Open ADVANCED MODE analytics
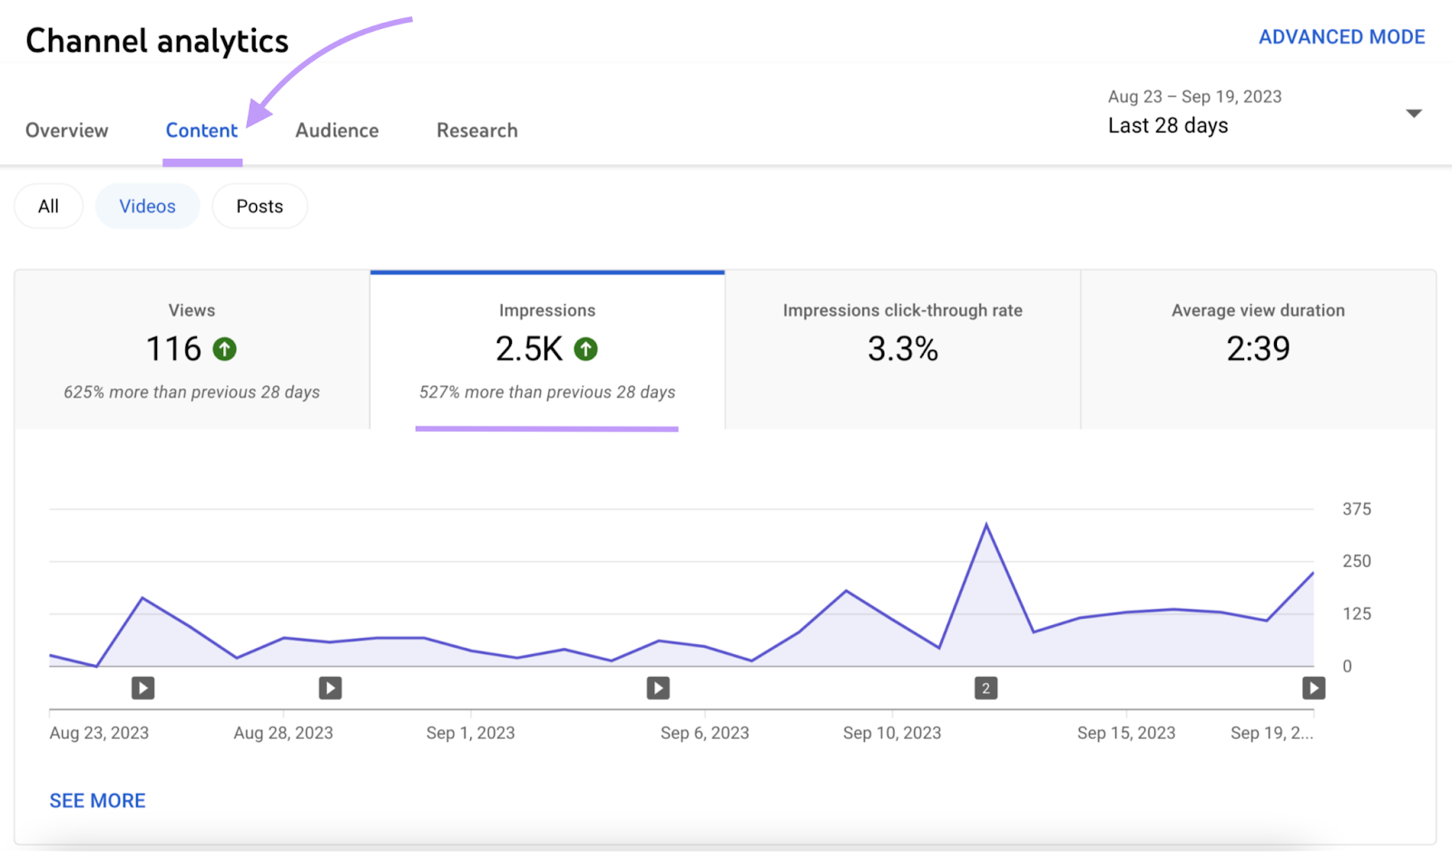The width and height of the screenshot is (1452, 852). click(1341, 36)
